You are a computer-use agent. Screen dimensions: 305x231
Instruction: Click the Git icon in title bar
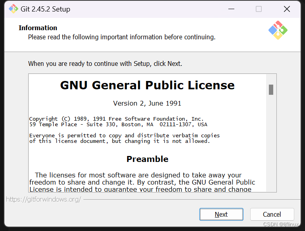(x=14, y=9)
